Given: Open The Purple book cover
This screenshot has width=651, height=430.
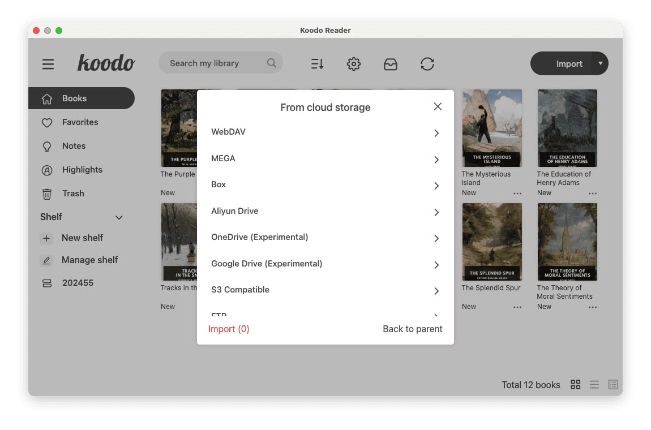Looking at the screenshot, I should (179, 128).
